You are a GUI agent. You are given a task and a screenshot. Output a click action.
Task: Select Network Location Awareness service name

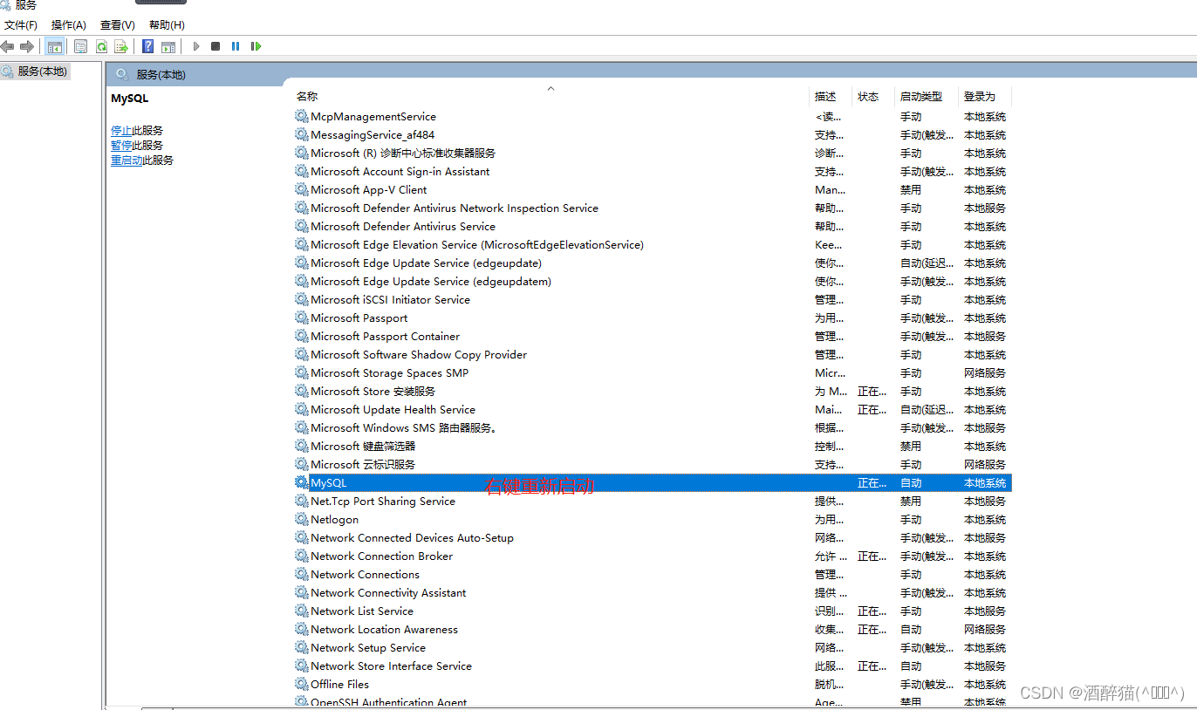pyautogui.click(x=385, y=629)
